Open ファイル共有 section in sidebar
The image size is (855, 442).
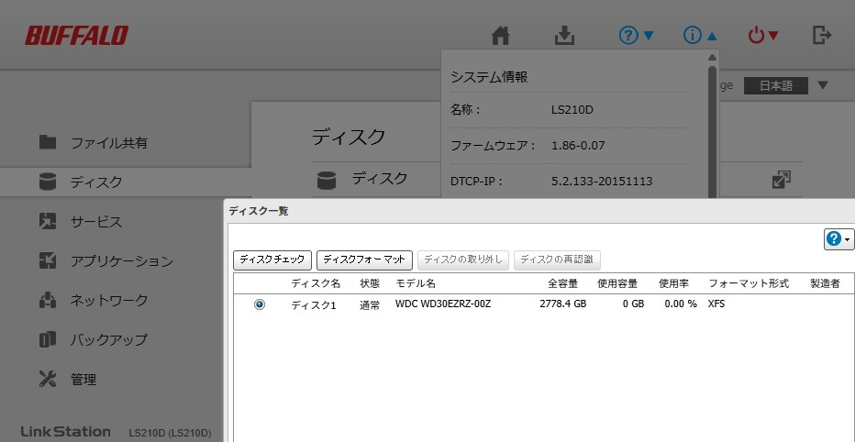(108, 143)
